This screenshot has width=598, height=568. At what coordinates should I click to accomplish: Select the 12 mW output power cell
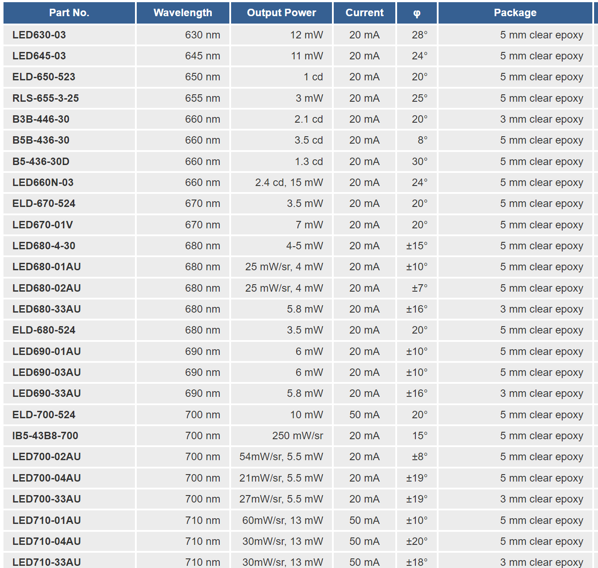pyautogui.click(x=281, y=35)
